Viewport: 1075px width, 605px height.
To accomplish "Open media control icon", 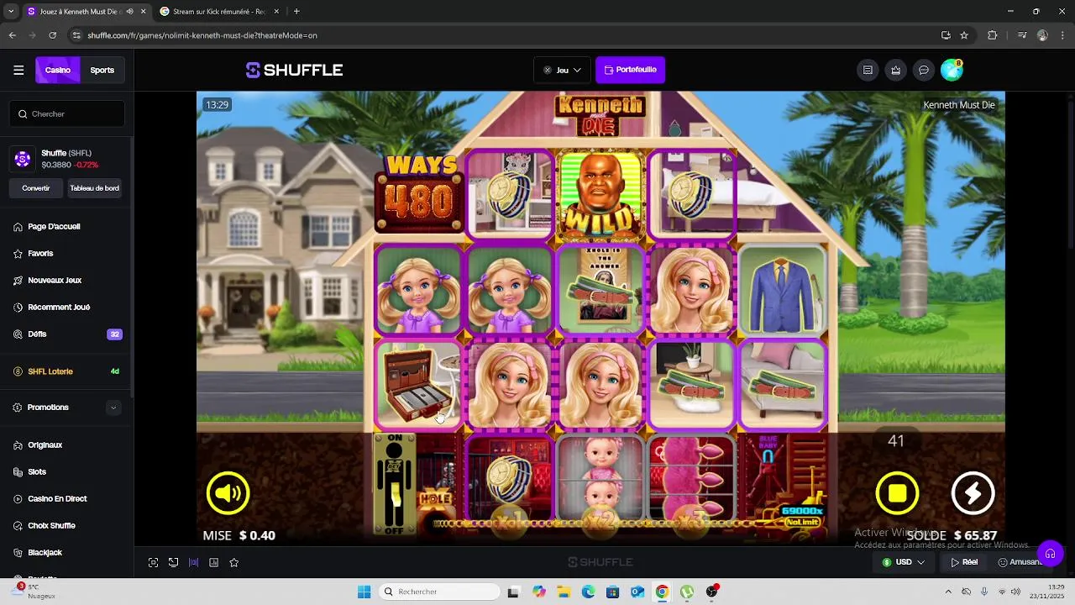I will point(1022,35).
